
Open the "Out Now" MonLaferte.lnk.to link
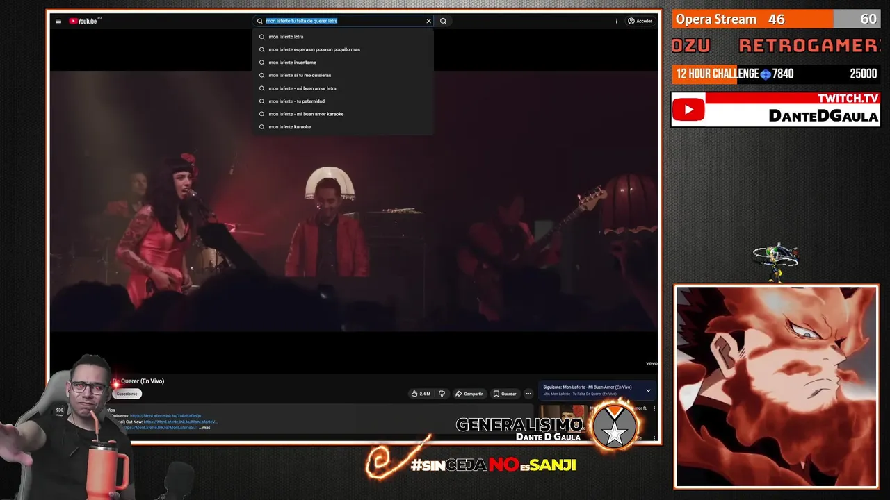(181, 422)
